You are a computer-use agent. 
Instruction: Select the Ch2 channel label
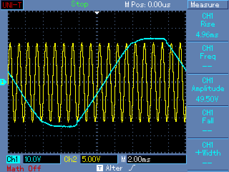point(70,159)
